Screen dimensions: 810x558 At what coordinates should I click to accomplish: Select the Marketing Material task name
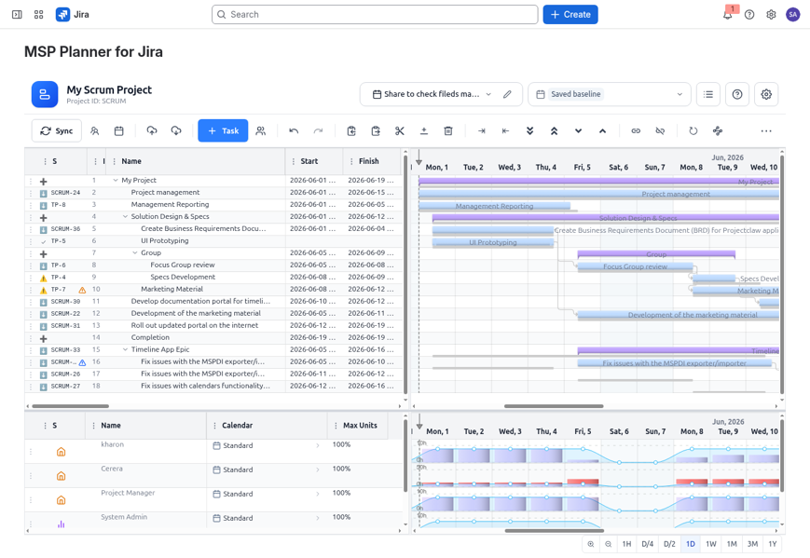(172, 289)
